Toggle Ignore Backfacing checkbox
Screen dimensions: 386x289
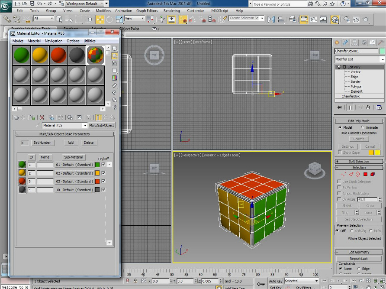point(339,193)
